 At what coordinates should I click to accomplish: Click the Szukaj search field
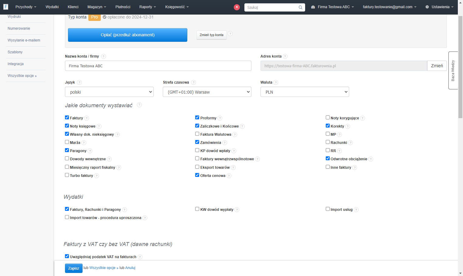point(271,7)
